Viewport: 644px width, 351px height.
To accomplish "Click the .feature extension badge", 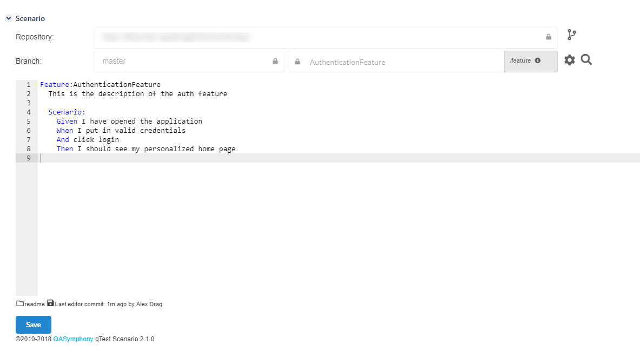I will [521, 61].
